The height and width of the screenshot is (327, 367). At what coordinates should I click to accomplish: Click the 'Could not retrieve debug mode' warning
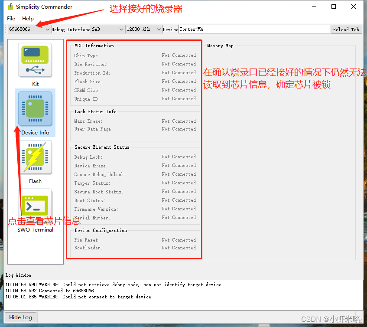click(x=114, y=284)
